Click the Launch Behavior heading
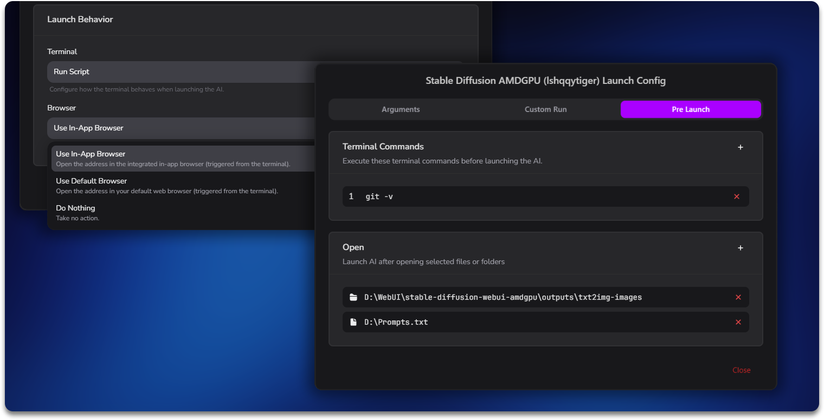 click(80, 19)
